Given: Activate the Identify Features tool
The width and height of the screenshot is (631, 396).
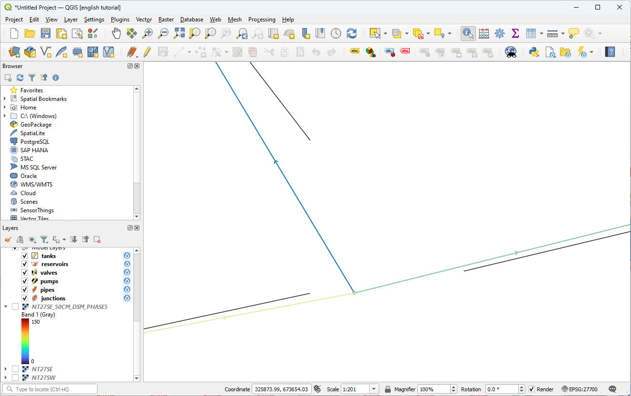Looking at the screenshot, I should [468, 33].
